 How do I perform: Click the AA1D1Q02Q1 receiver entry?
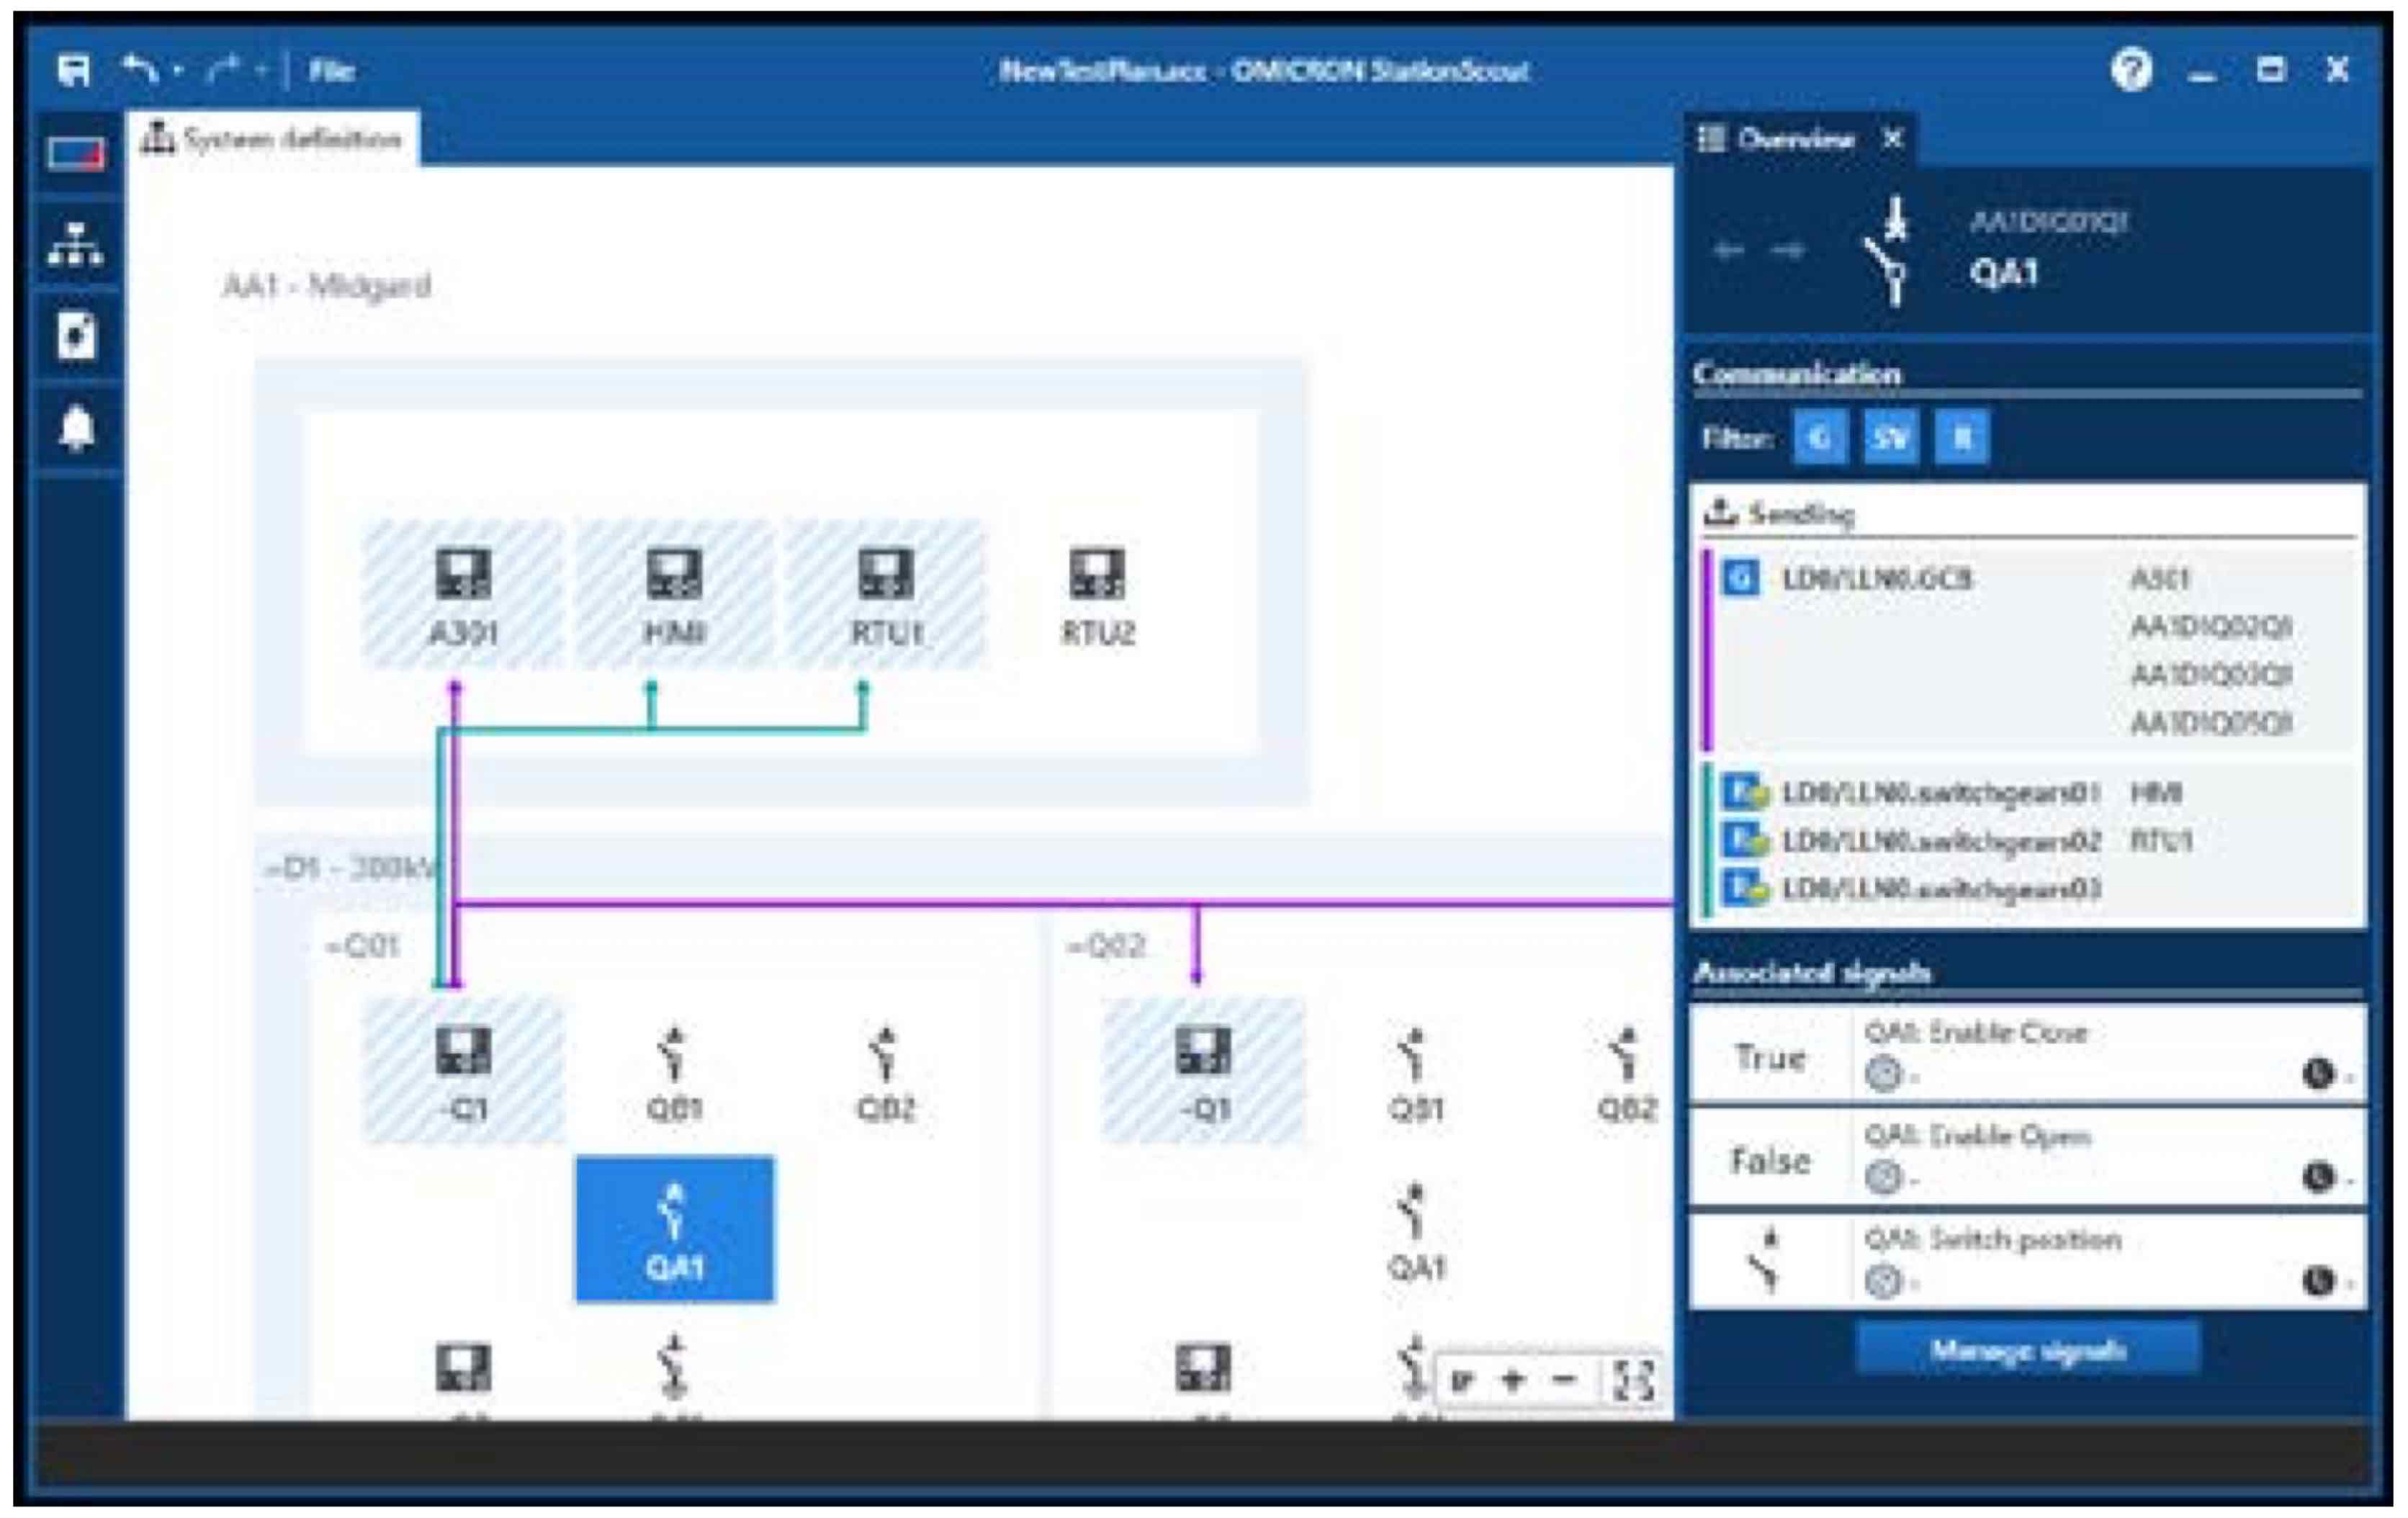click(x=2211, y=627)
